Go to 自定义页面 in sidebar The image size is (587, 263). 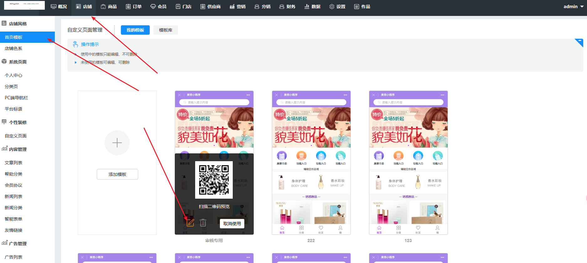point(16,136)
